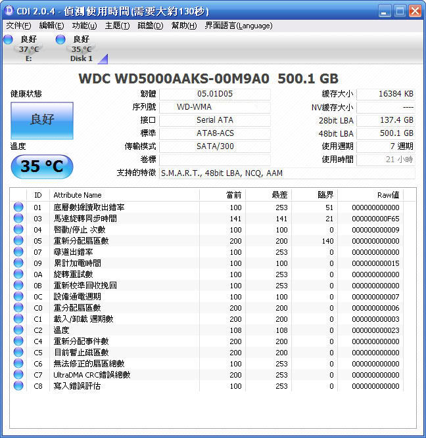Click the status orb for attribute C4

[x=18, y=341]
